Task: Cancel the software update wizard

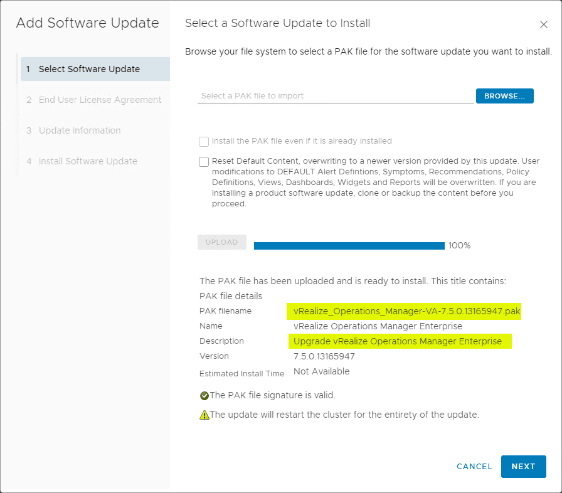Action: [x=474, y=467]
